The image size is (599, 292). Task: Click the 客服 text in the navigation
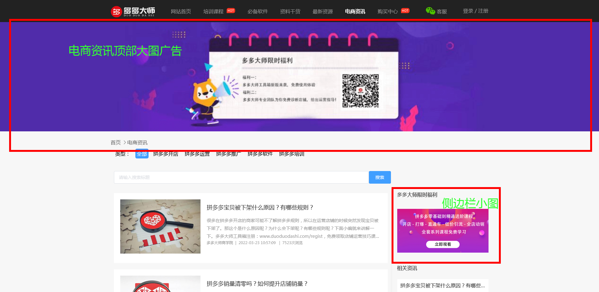coord(442,12)
